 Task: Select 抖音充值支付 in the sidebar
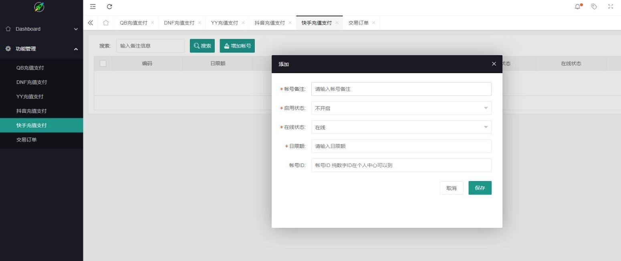point(31,111)
